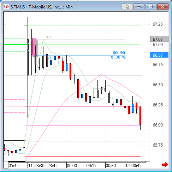
Task: Click the 67.00 price scale label
Action: point(158,45)
